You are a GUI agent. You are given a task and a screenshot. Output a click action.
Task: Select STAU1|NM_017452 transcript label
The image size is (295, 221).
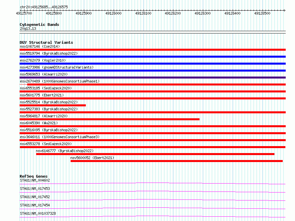pos(35,197)
